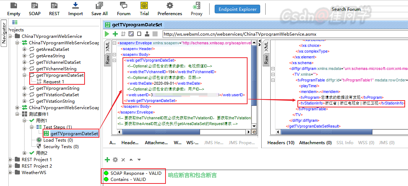Expand the getTVstationDataSet operation
Screen dimensions: 408x186
(x=25, y=95)
